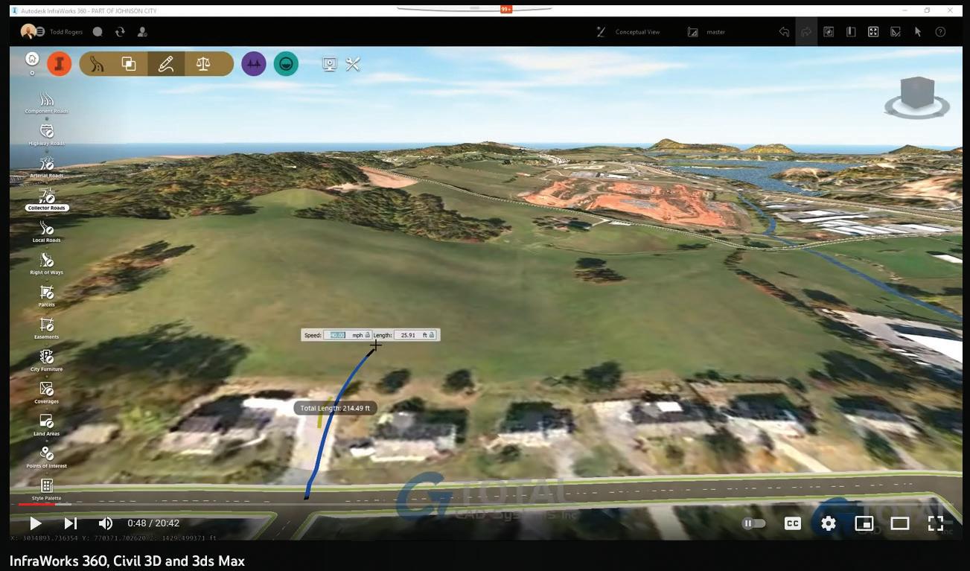This screenshot has height=571, width=970.
Task: Open the InfraWorks home icon
Action: pyautogui.click(x=32, y=58)
